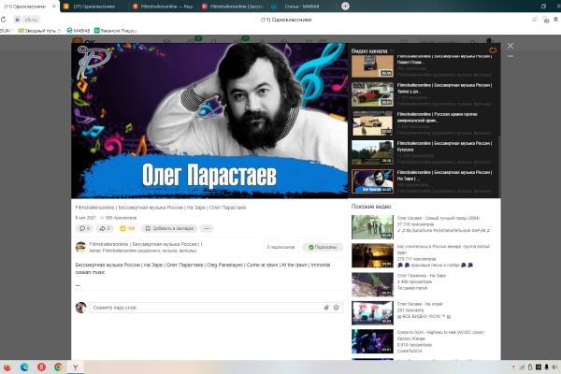
Task: Open Firefox from the taskbar
Action: [x=7, y=367]
